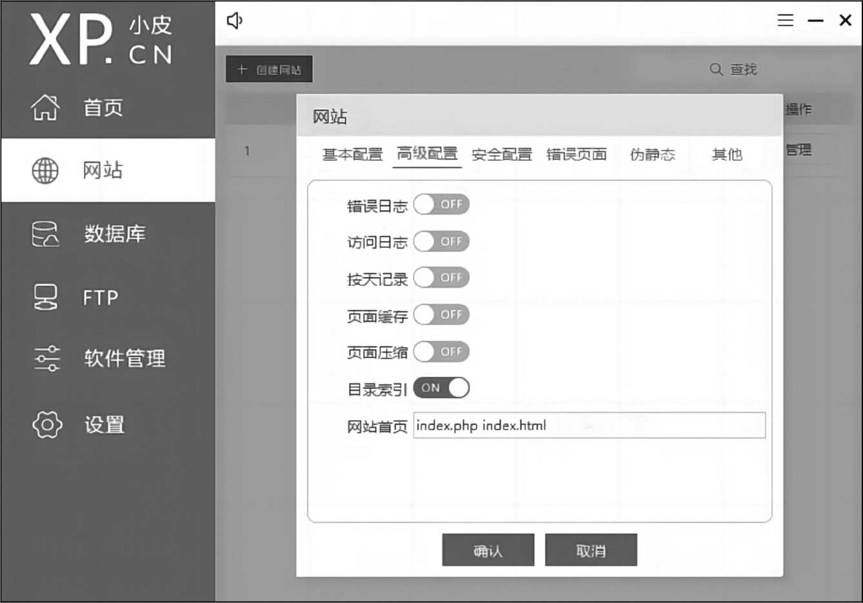Click the home house icon in sidebar
This screenshot has height=603, width=863.
pos(45,107)
